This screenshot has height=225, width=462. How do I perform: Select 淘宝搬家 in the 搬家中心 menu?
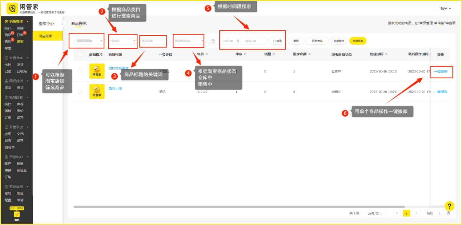click(45, 36)
